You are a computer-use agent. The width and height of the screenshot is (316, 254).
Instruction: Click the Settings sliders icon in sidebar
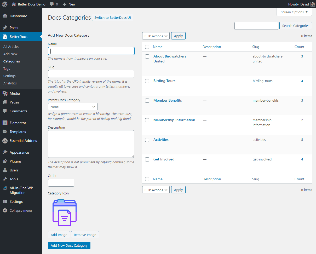[x=5, y=201]
